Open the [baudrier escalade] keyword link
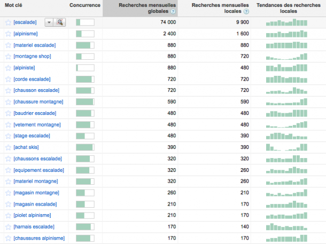This screenshot has width=326, height=244. 35,113
